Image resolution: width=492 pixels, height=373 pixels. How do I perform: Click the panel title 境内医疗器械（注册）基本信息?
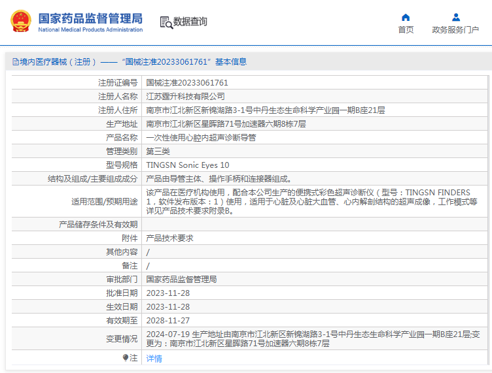(x=130, y=61)
